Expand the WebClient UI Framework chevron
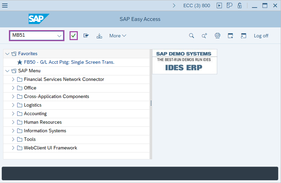Image resolution: width=281 pixels, height=183 pixels. [x=13, y=148]
